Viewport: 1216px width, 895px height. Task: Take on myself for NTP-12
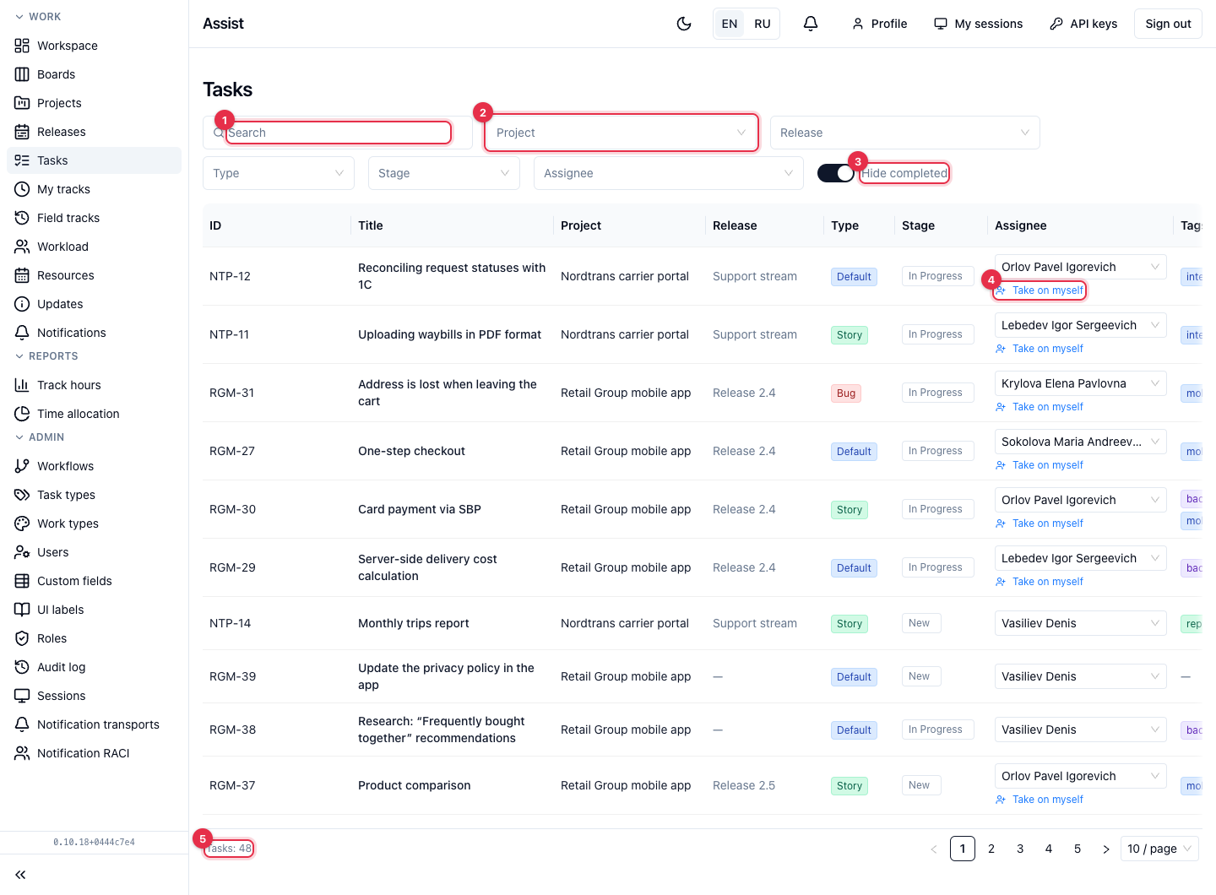click(1040, 290)
